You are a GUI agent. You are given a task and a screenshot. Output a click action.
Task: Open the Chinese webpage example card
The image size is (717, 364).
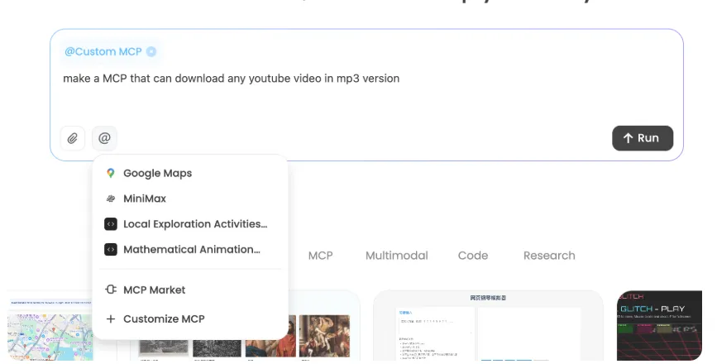pyautogui.click(x=488, y=326)
